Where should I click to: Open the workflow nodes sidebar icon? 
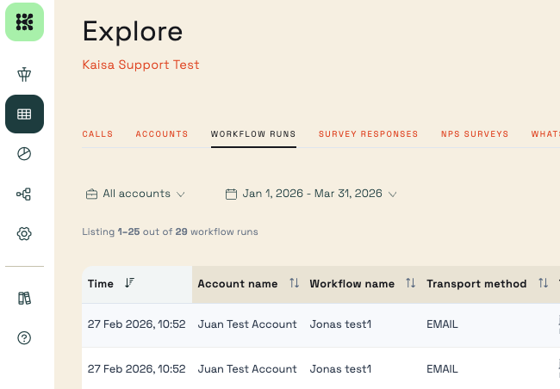click(24, 194)
